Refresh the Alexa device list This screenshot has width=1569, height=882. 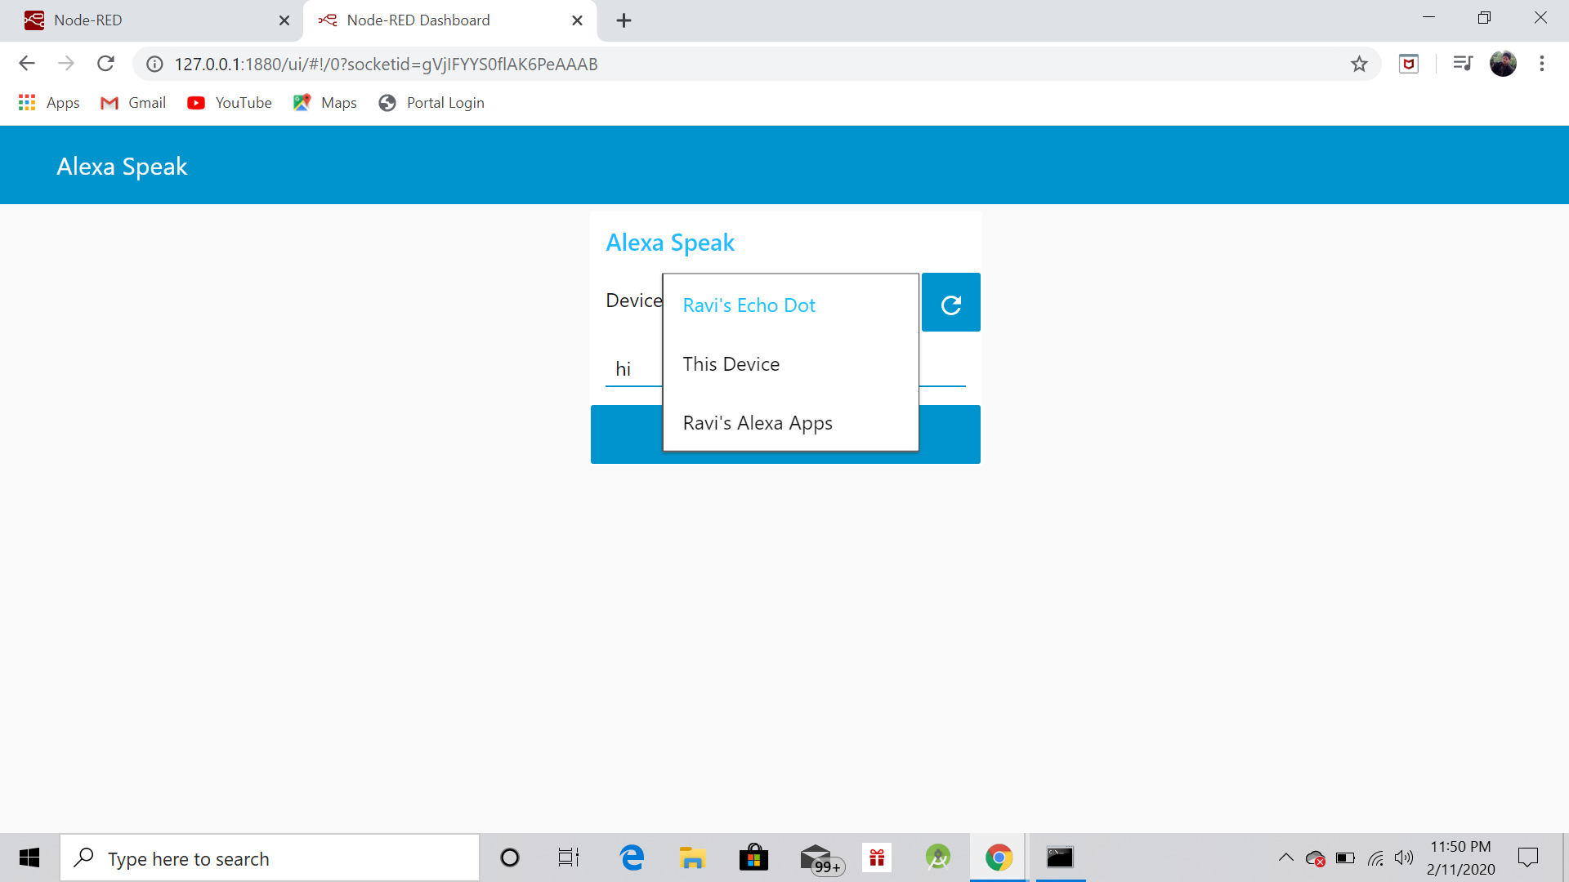pos(950,302)
